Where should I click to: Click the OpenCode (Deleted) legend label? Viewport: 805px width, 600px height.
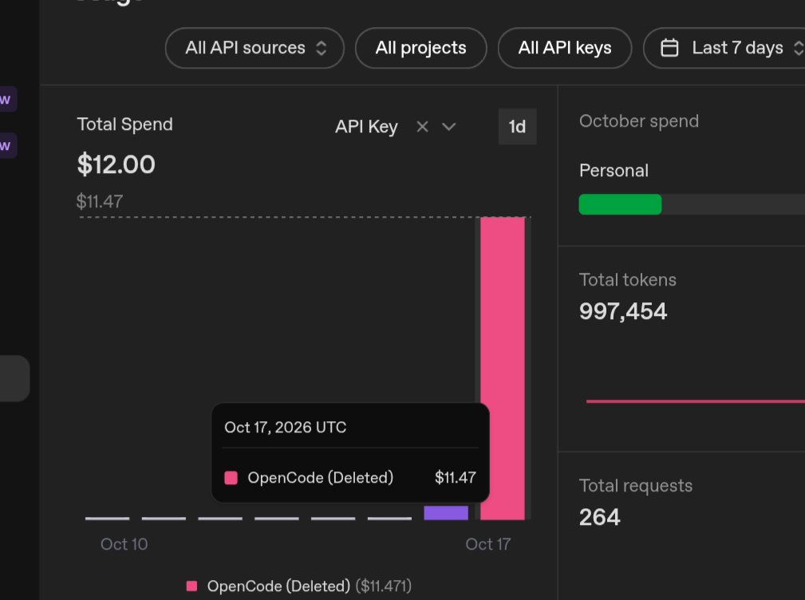tap(278, 586)
